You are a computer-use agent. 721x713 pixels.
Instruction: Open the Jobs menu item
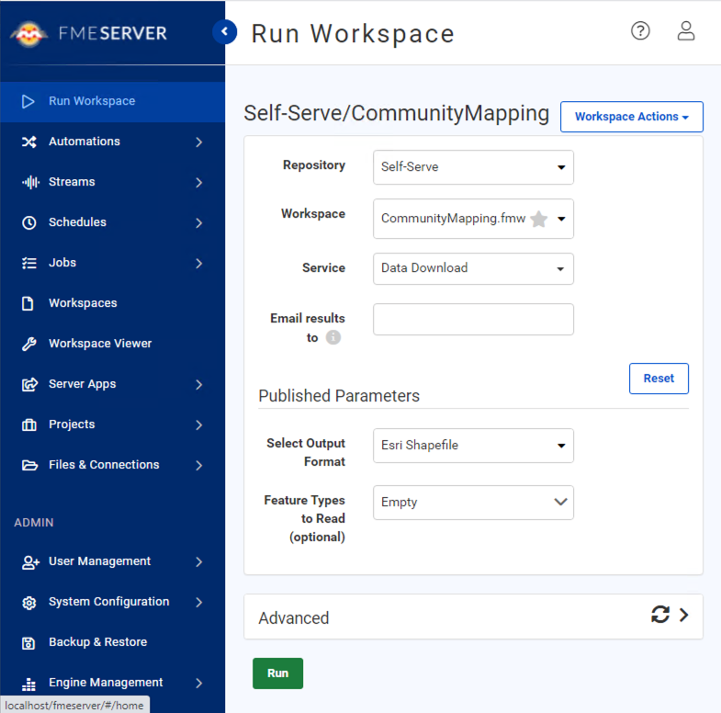point(113,263)
